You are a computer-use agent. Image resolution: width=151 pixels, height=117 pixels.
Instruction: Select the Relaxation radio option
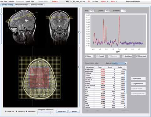(132, 79)
